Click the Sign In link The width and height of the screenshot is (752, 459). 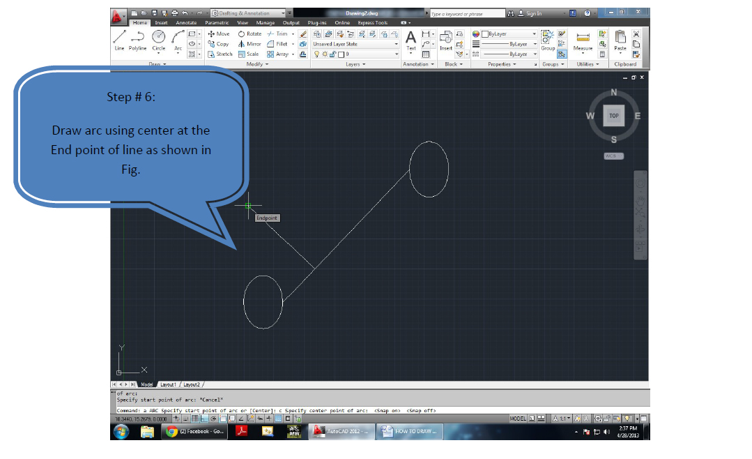pyautogui.click(x=534, y=12)
